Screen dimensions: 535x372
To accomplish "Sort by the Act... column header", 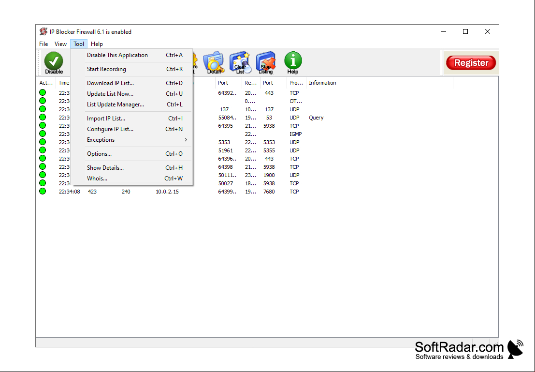I will (46, 83).
